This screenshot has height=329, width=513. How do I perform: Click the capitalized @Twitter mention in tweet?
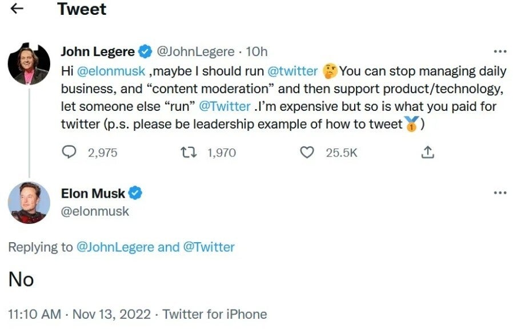[x=225, y=106]
